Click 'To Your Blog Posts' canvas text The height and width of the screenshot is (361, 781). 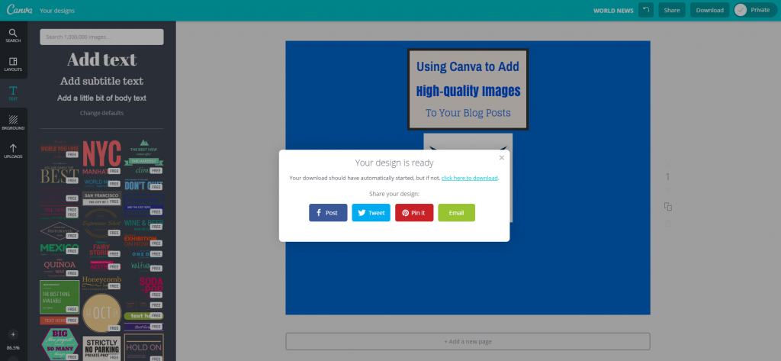468,113
